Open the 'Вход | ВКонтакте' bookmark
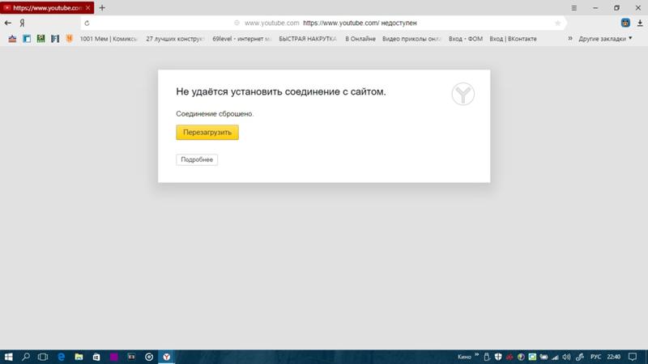Image resolution: width=648 pixels, height=364 pixels. [x=513, y=39]
